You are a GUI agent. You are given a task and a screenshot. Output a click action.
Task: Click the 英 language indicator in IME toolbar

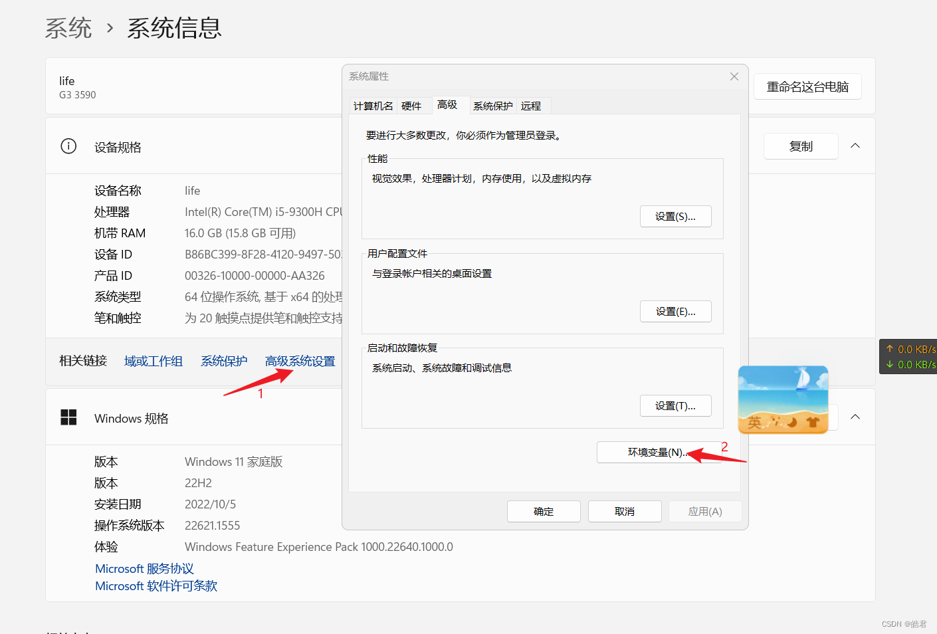755,423
